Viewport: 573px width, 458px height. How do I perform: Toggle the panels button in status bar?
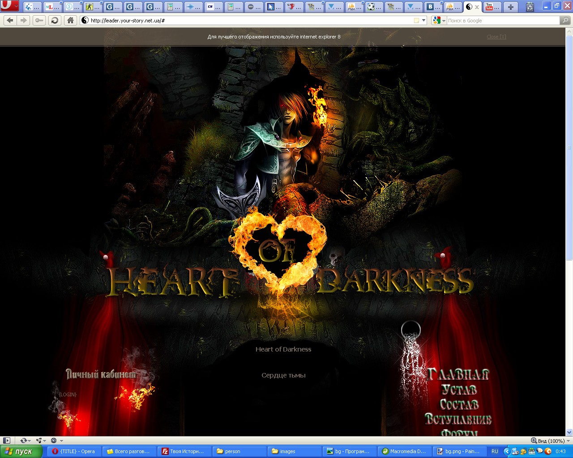pos(6,441)
